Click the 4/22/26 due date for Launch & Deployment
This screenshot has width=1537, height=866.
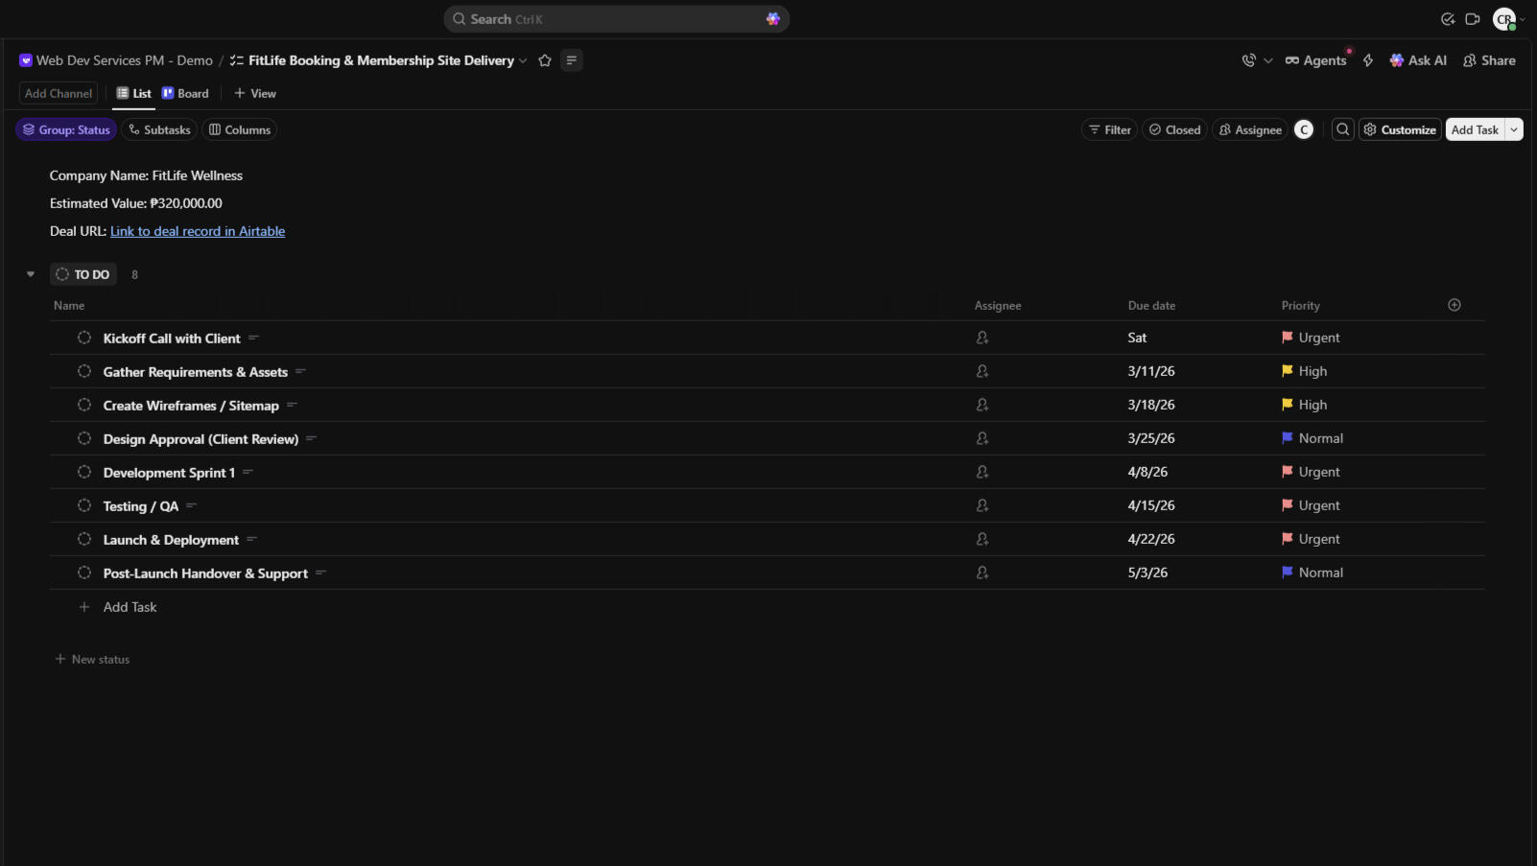[1151, 539]
